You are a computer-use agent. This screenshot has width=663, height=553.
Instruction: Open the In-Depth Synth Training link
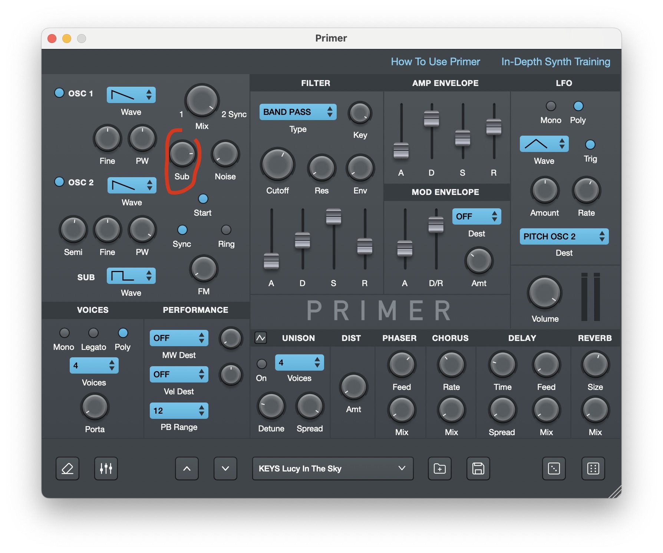[x=555, y=62]
